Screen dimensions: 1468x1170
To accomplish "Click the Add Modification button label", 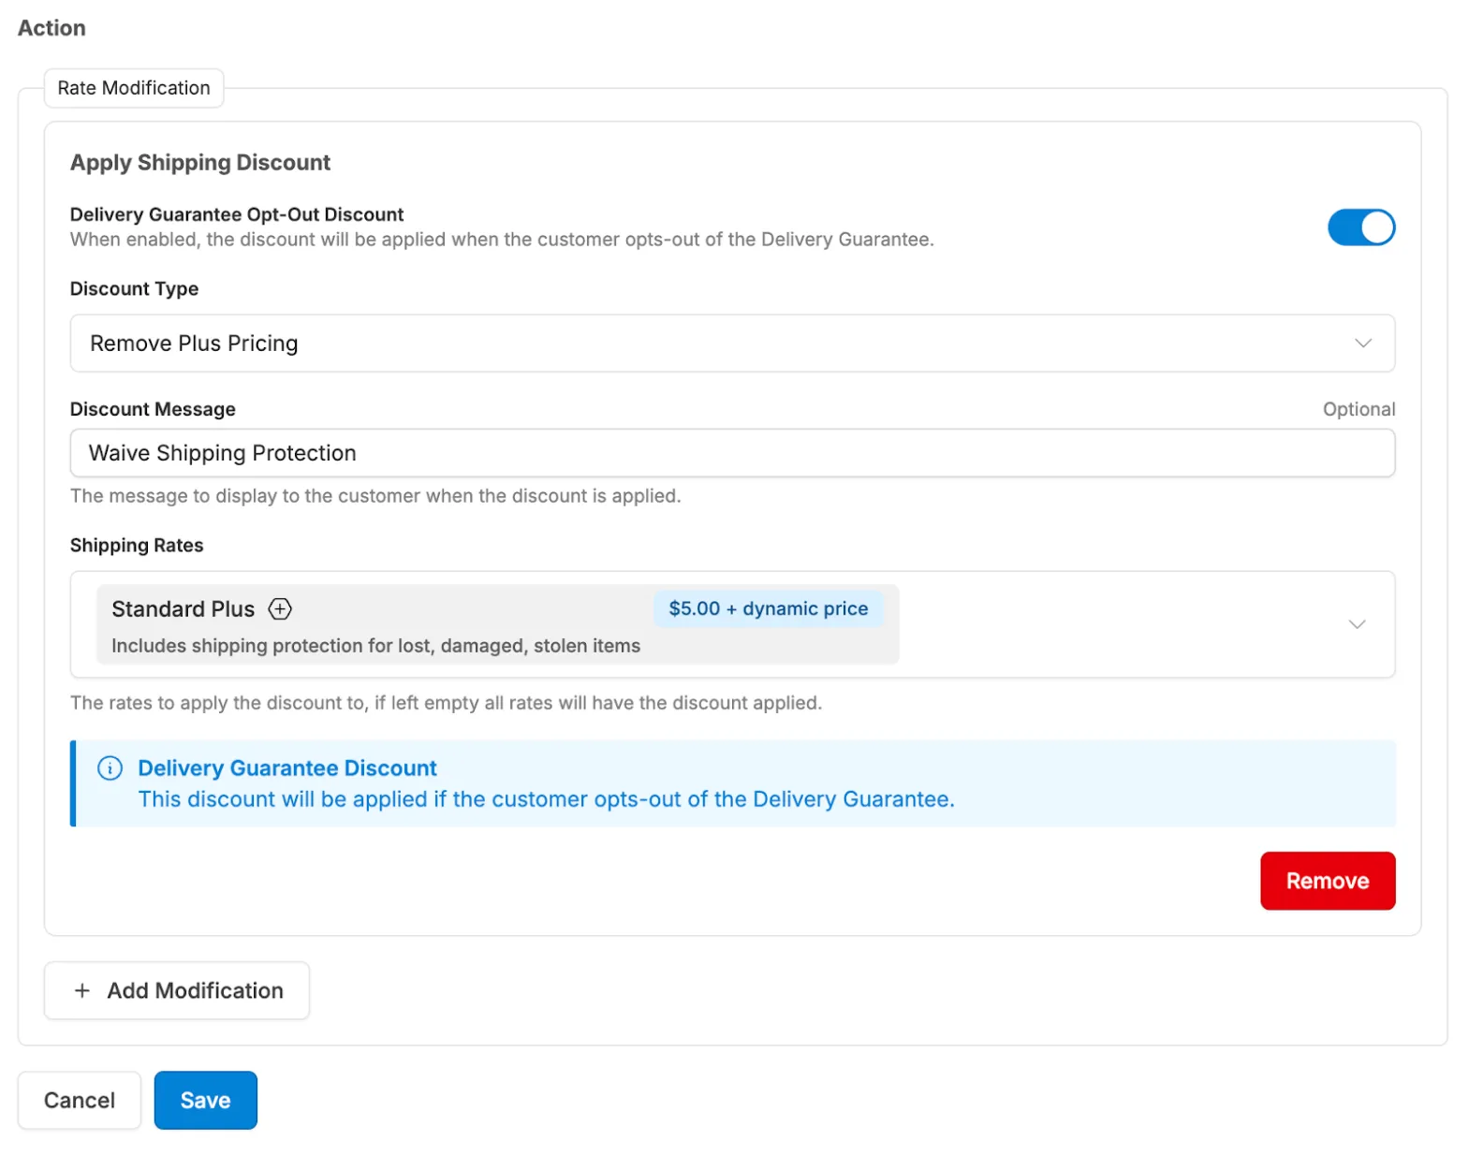I will [195, 990].
